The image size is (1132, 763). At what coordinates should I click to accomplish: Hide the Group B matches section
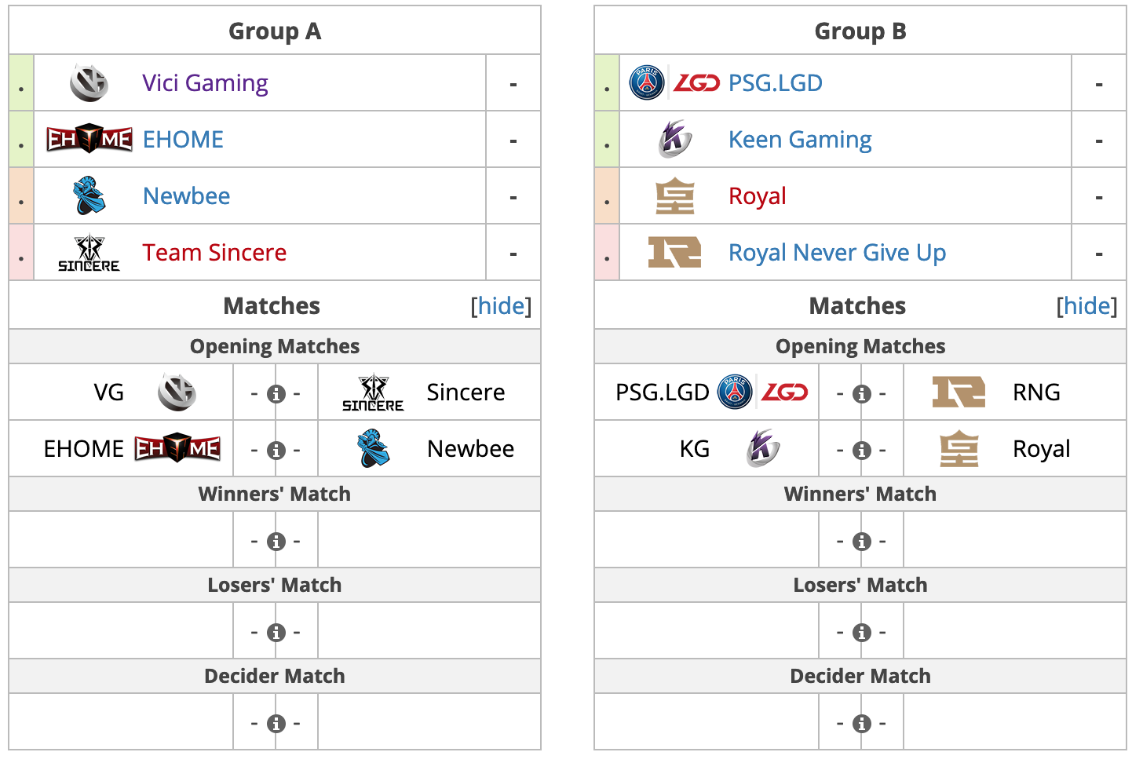[x=1086, y=306]
